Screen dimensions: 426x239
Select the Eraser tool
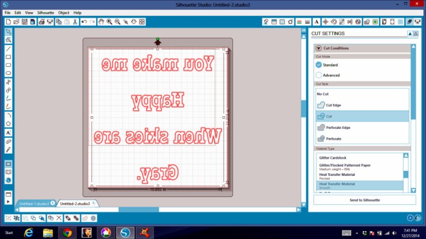[x=8, y=141]
